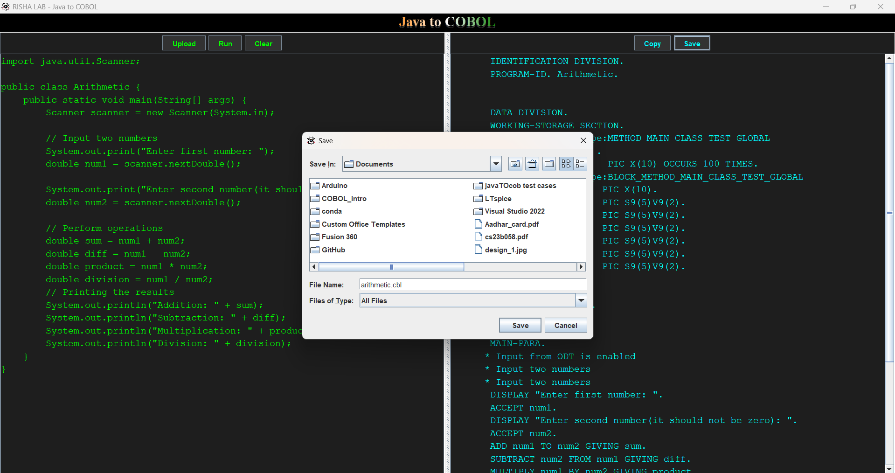
Task: Click Save button above COBOL output
Action: click(692, 43)
